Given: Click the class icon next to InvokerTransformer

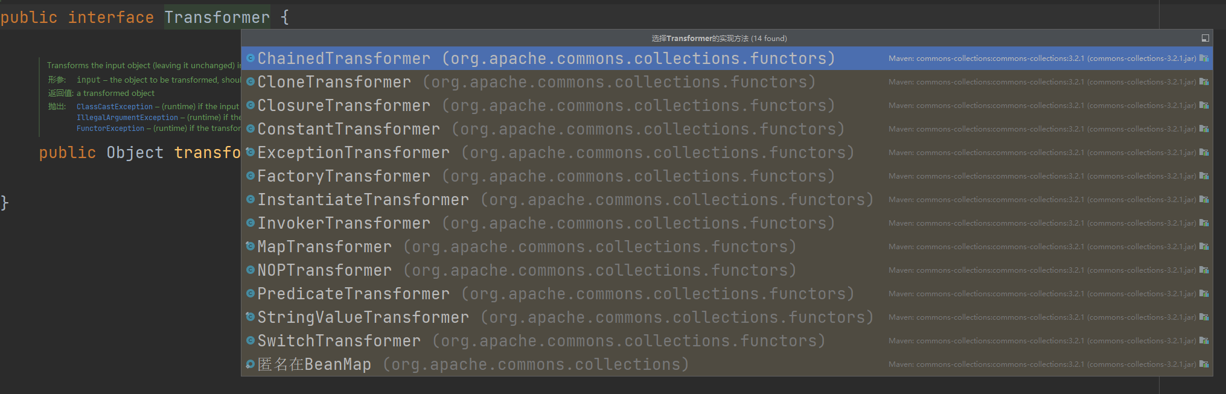Looking at the screenshot, I should coord(250,223).
